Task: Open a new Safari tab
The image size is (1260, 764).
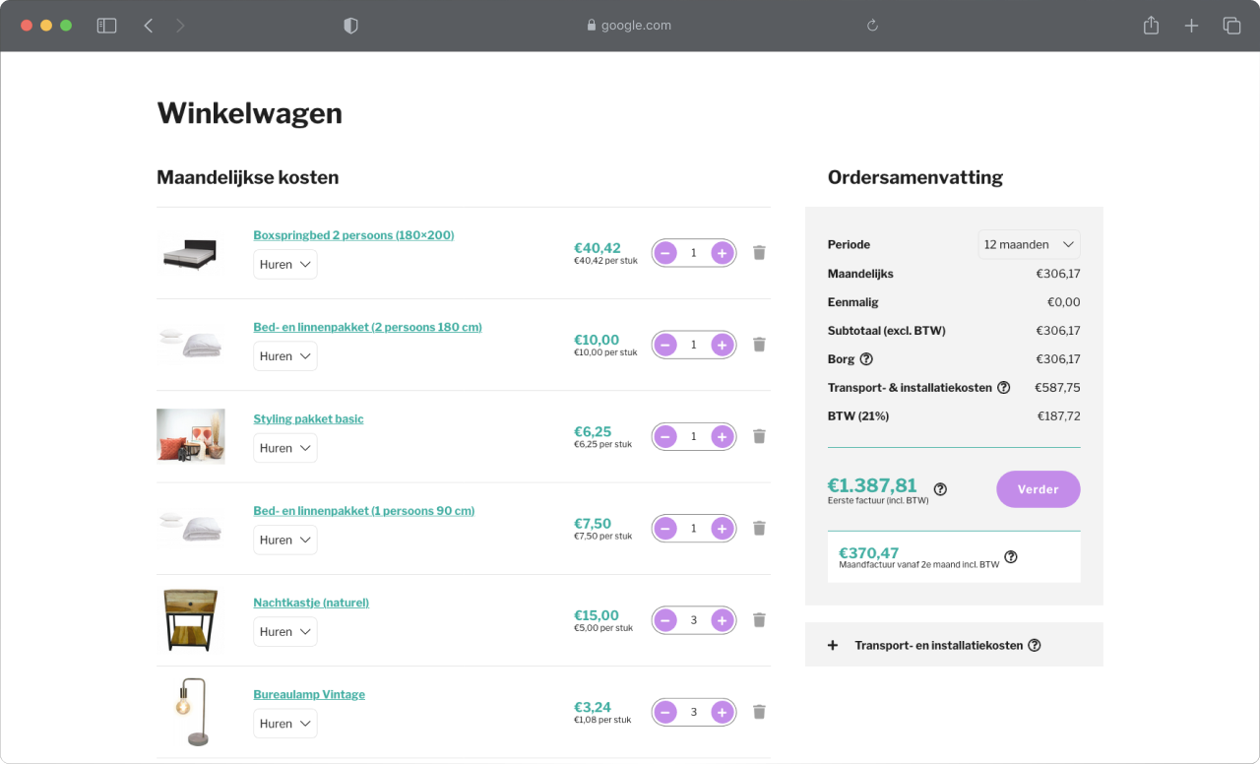Action: [x=1191, y=26]
